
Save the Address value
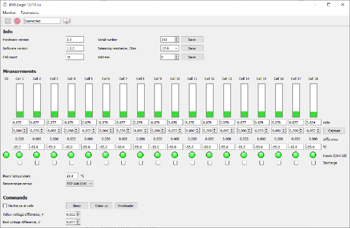pos(192,57)
